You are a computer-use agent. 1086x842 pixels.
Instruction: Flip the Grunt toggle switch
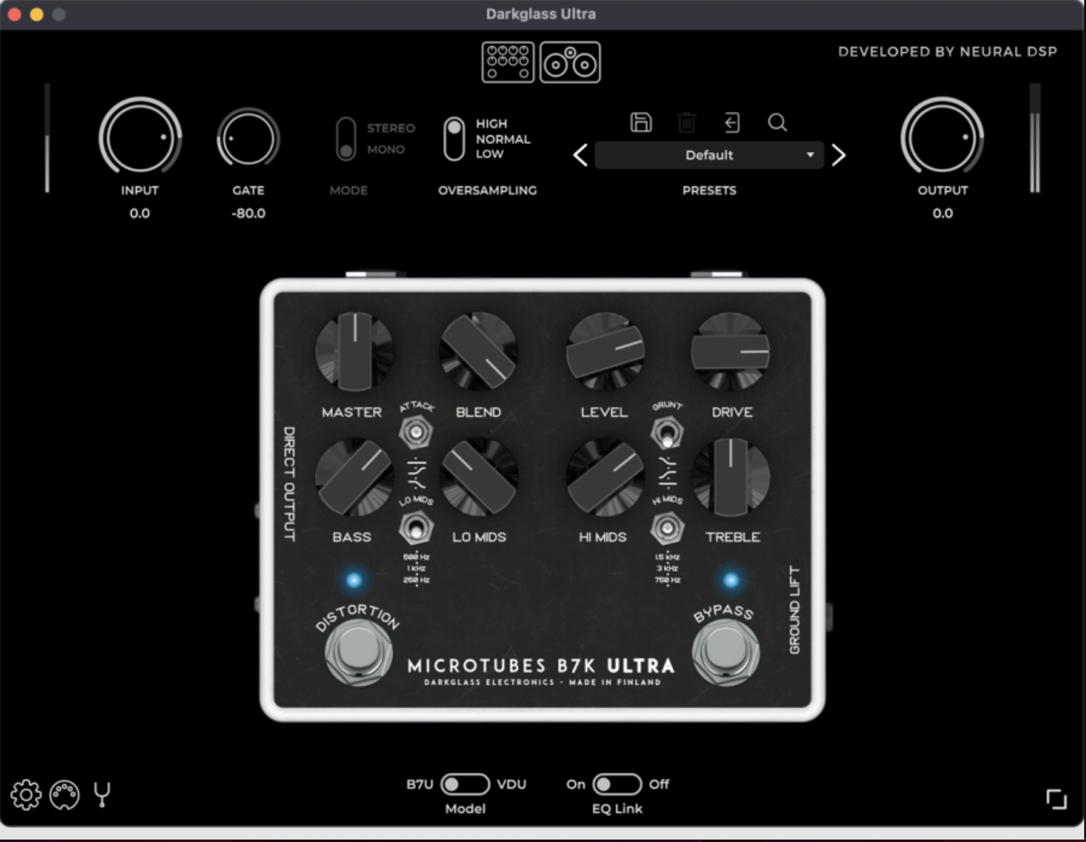tap(667, 433)
